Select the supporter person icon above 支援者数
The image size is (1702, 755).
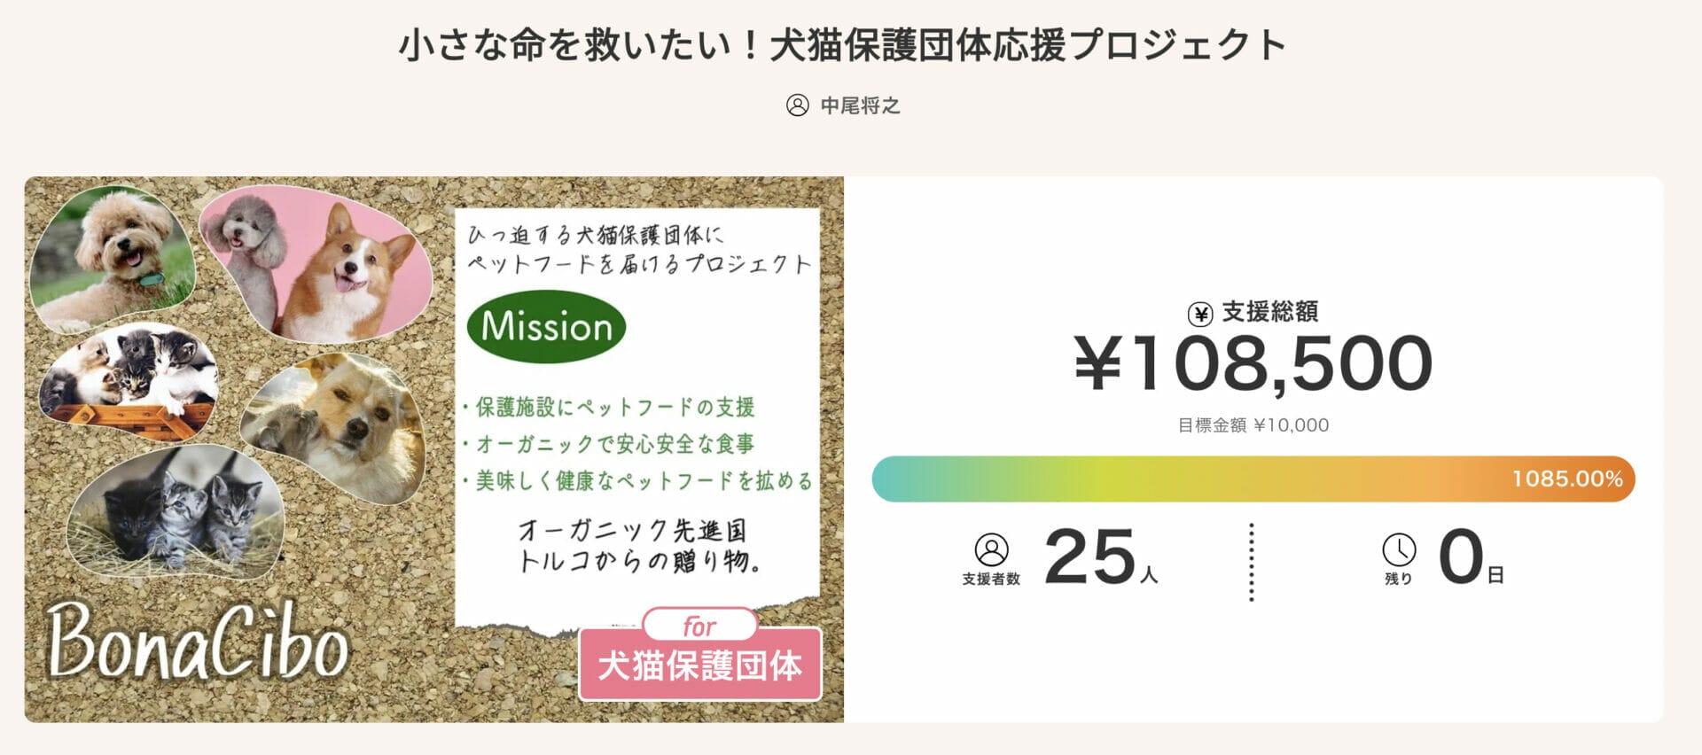pyautogui.click(x=990, y=549)
